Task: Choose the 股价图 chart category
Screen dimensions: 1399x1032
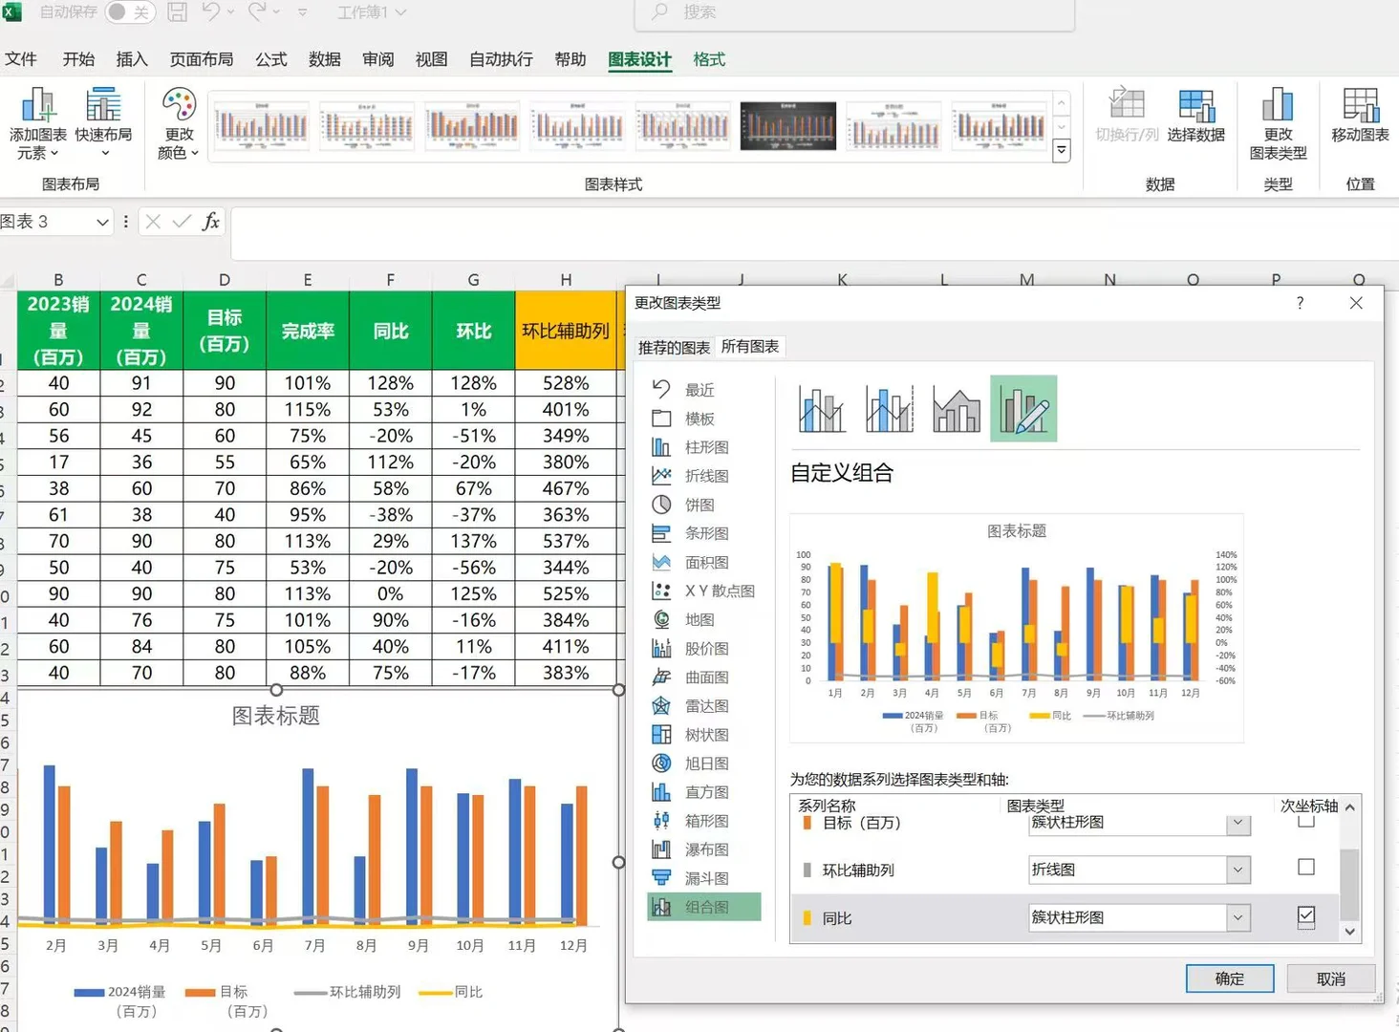Action: pyautogui.click(x=705, y=648)
